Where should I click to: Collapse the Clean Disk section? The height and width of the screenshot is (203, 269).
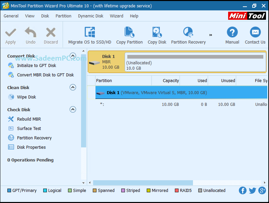coord(73,87)
